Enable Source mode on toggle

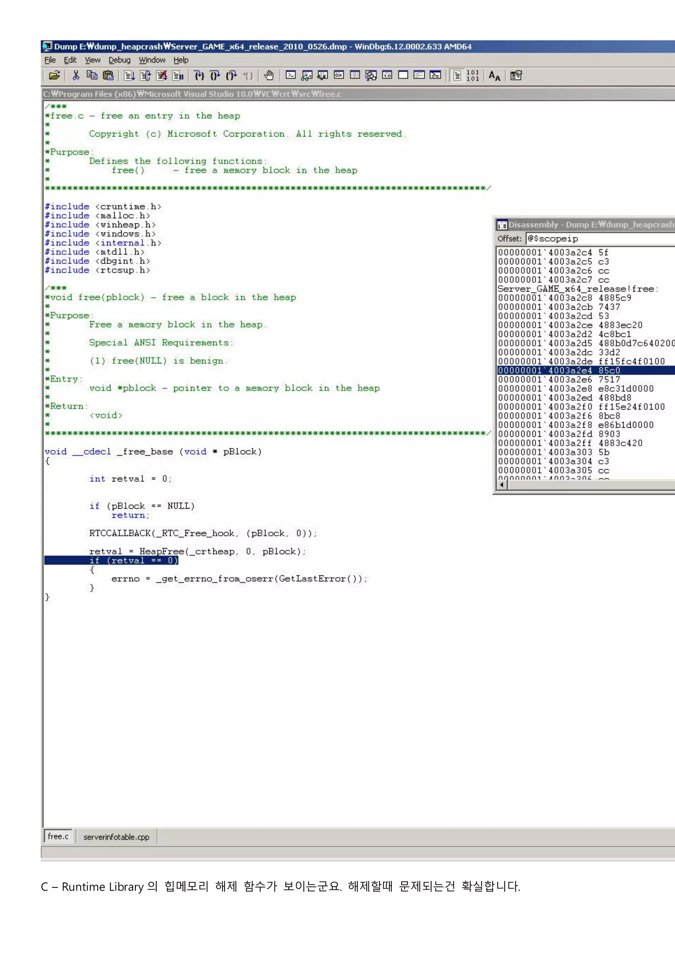click(457, 75)
